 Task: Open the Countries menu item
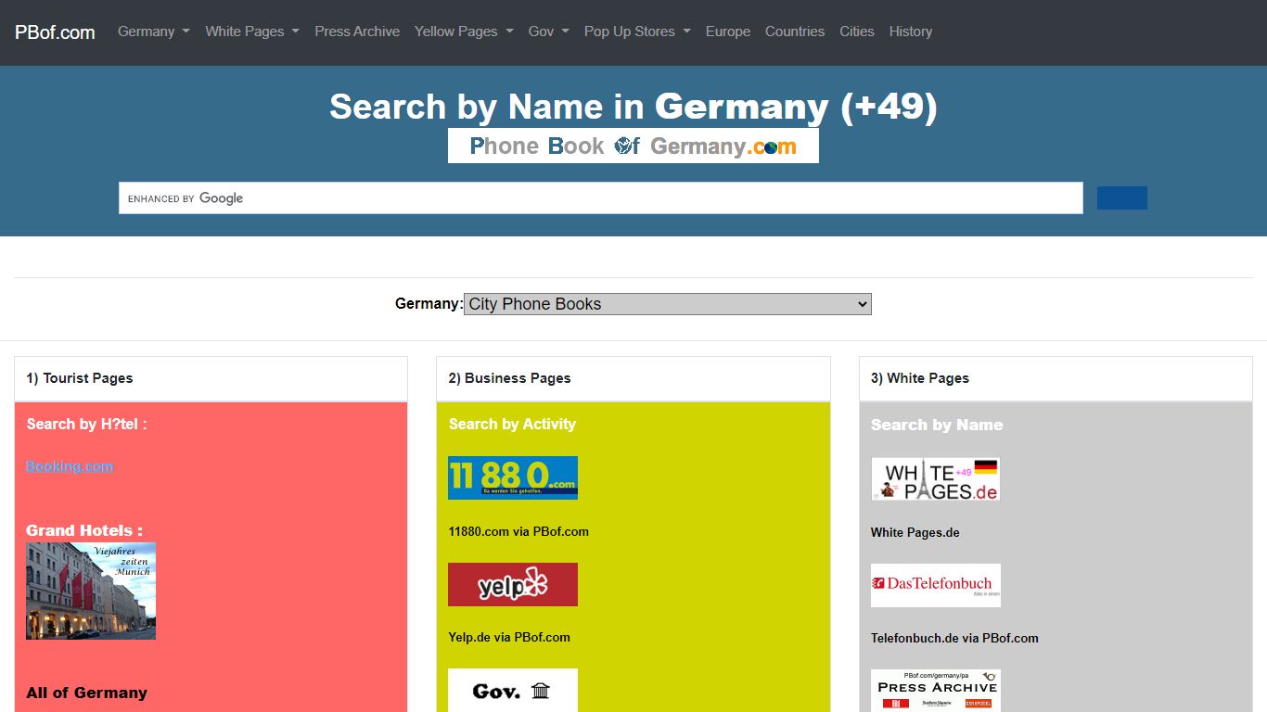click(x=795, y=32)
